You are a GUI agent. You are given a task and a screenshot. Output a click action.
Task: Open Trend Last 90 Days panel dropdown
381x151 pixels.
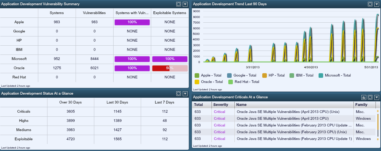377,4
